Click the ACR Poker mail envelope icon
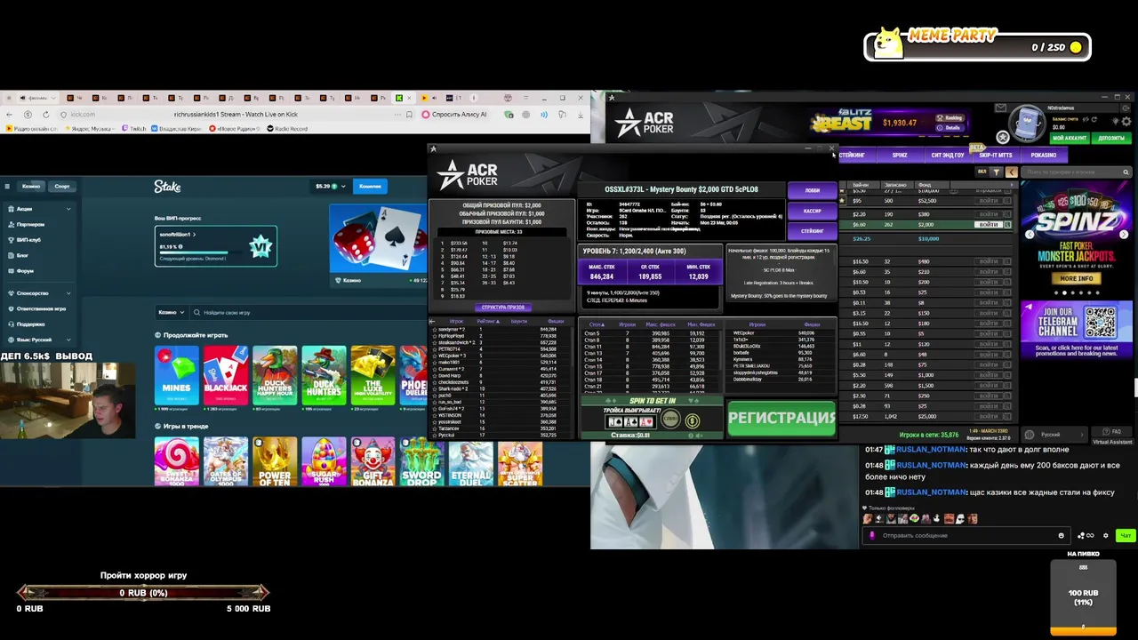 click(x=1000, y=108)
